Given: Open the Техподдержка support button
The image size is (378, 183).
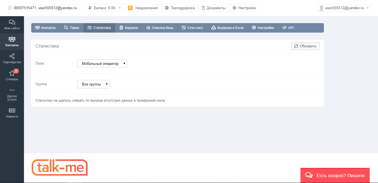Looking at the screenshot, I should click(x=180, y=8).
